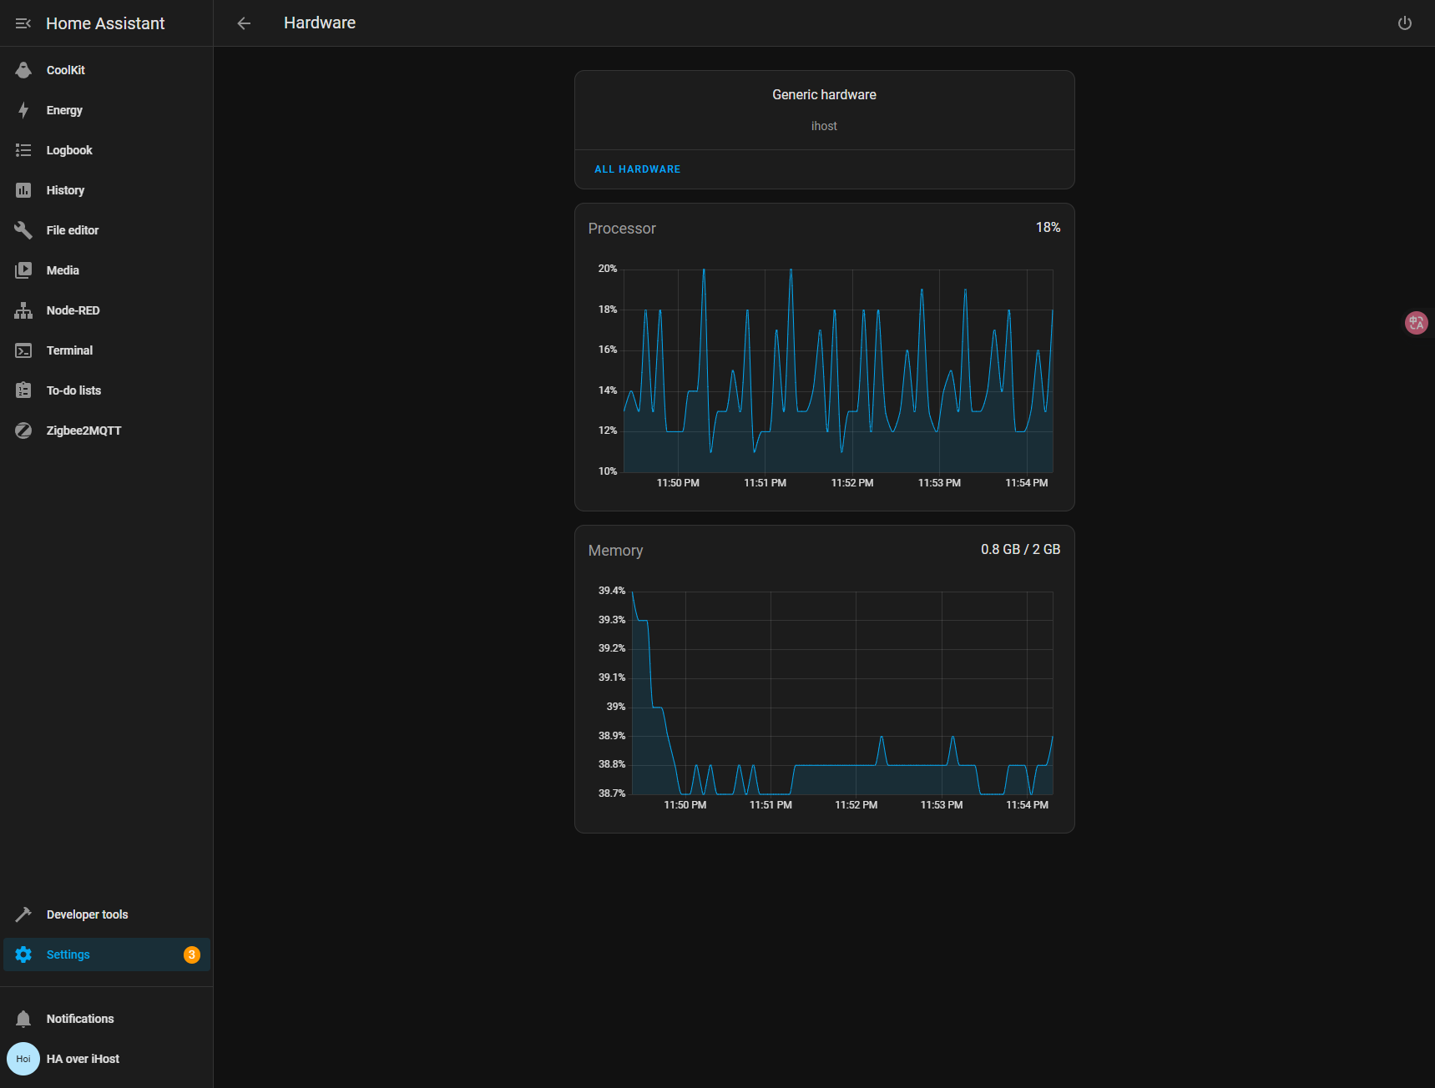The image size is (1435, 1088).
Task: Open the power menu icon at top right
Action: (x=1404, y=23)
